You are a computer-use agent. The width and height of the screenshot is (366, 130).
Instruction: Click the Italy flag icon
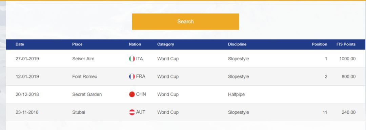[132, 59]
